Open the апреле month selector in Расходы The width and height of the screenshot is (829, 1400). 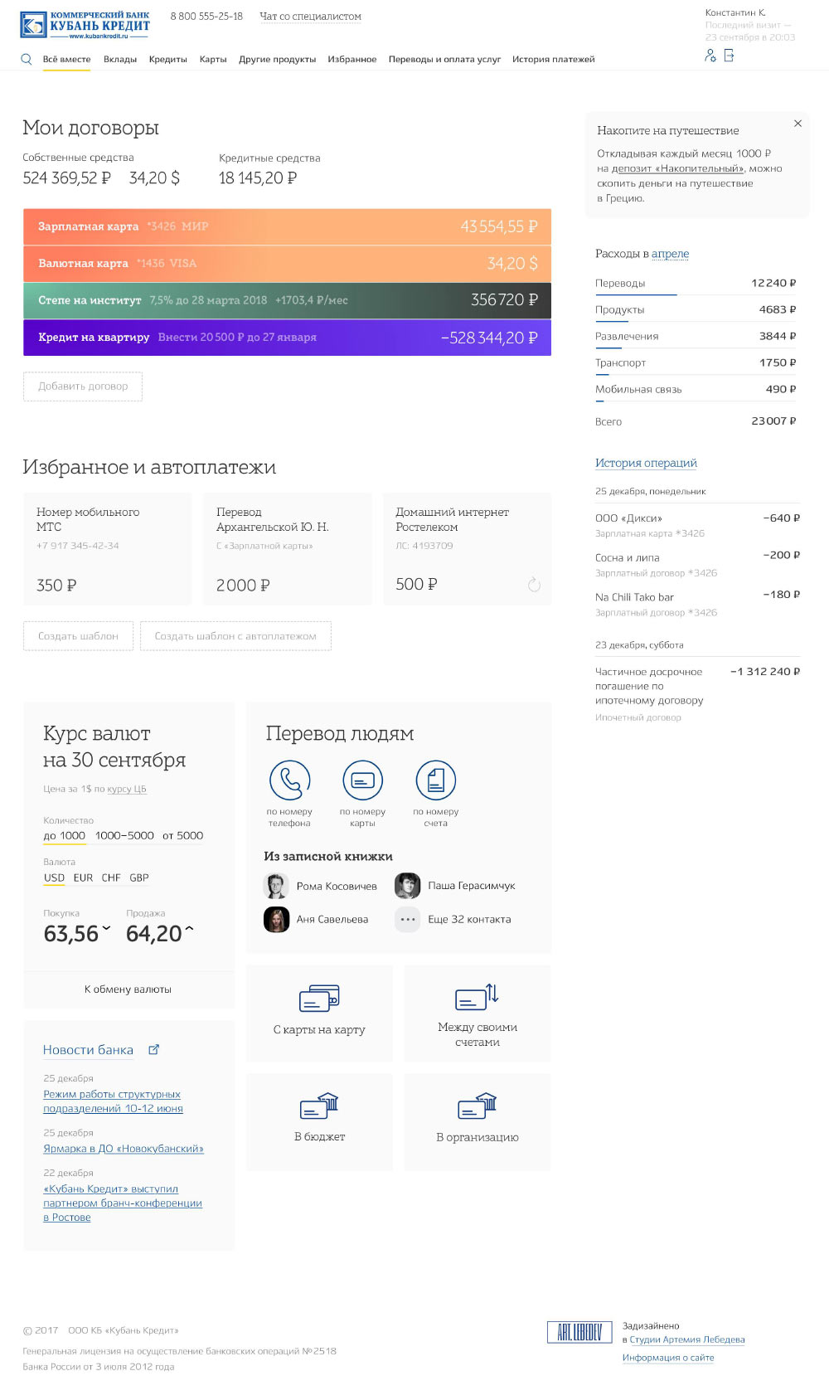point(670,254)
